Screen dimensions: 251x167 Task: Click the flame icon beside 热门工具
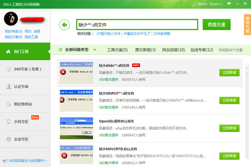click(8, 51)
